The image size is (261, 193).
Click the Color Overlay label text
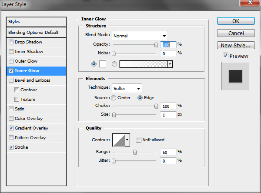(29, 119)
